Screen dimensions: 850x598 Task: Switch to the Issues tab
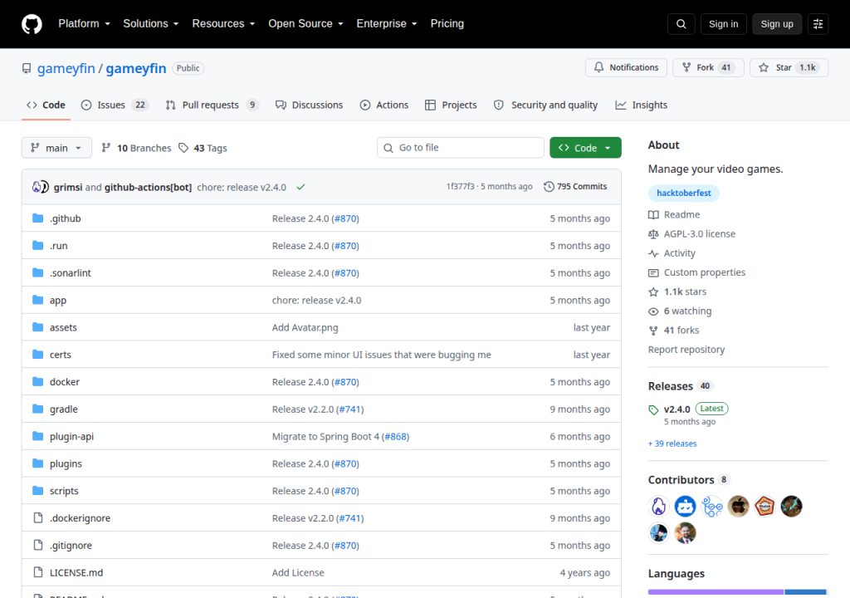(115, 105)
